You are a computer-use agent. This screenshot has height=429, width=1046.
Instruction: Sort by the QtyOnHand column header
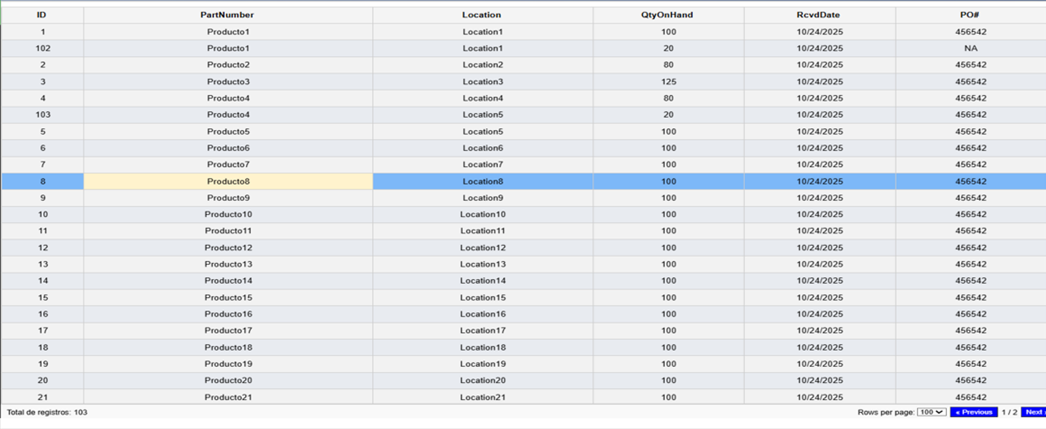[x=667, y=15]
